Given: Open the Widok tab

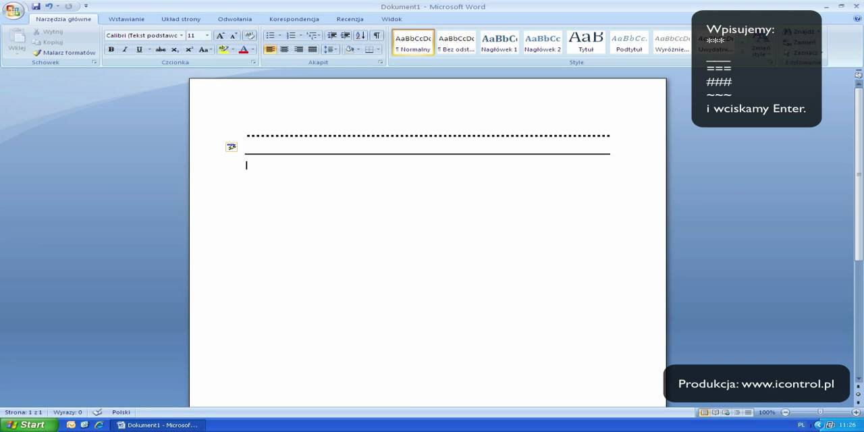Looking at the screenshot, I should tap(391, 19).
